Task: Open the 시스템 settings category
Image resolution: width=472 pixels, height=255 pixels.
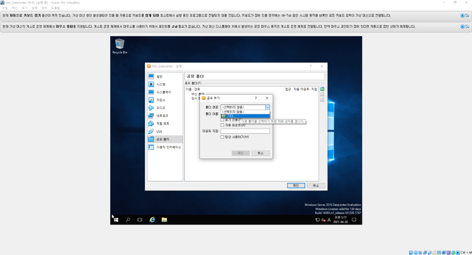Action: click(165, 84)
